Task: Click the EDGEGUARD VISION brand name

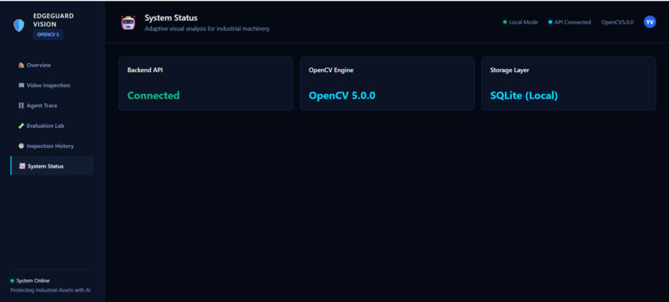Action: (53, 20)
